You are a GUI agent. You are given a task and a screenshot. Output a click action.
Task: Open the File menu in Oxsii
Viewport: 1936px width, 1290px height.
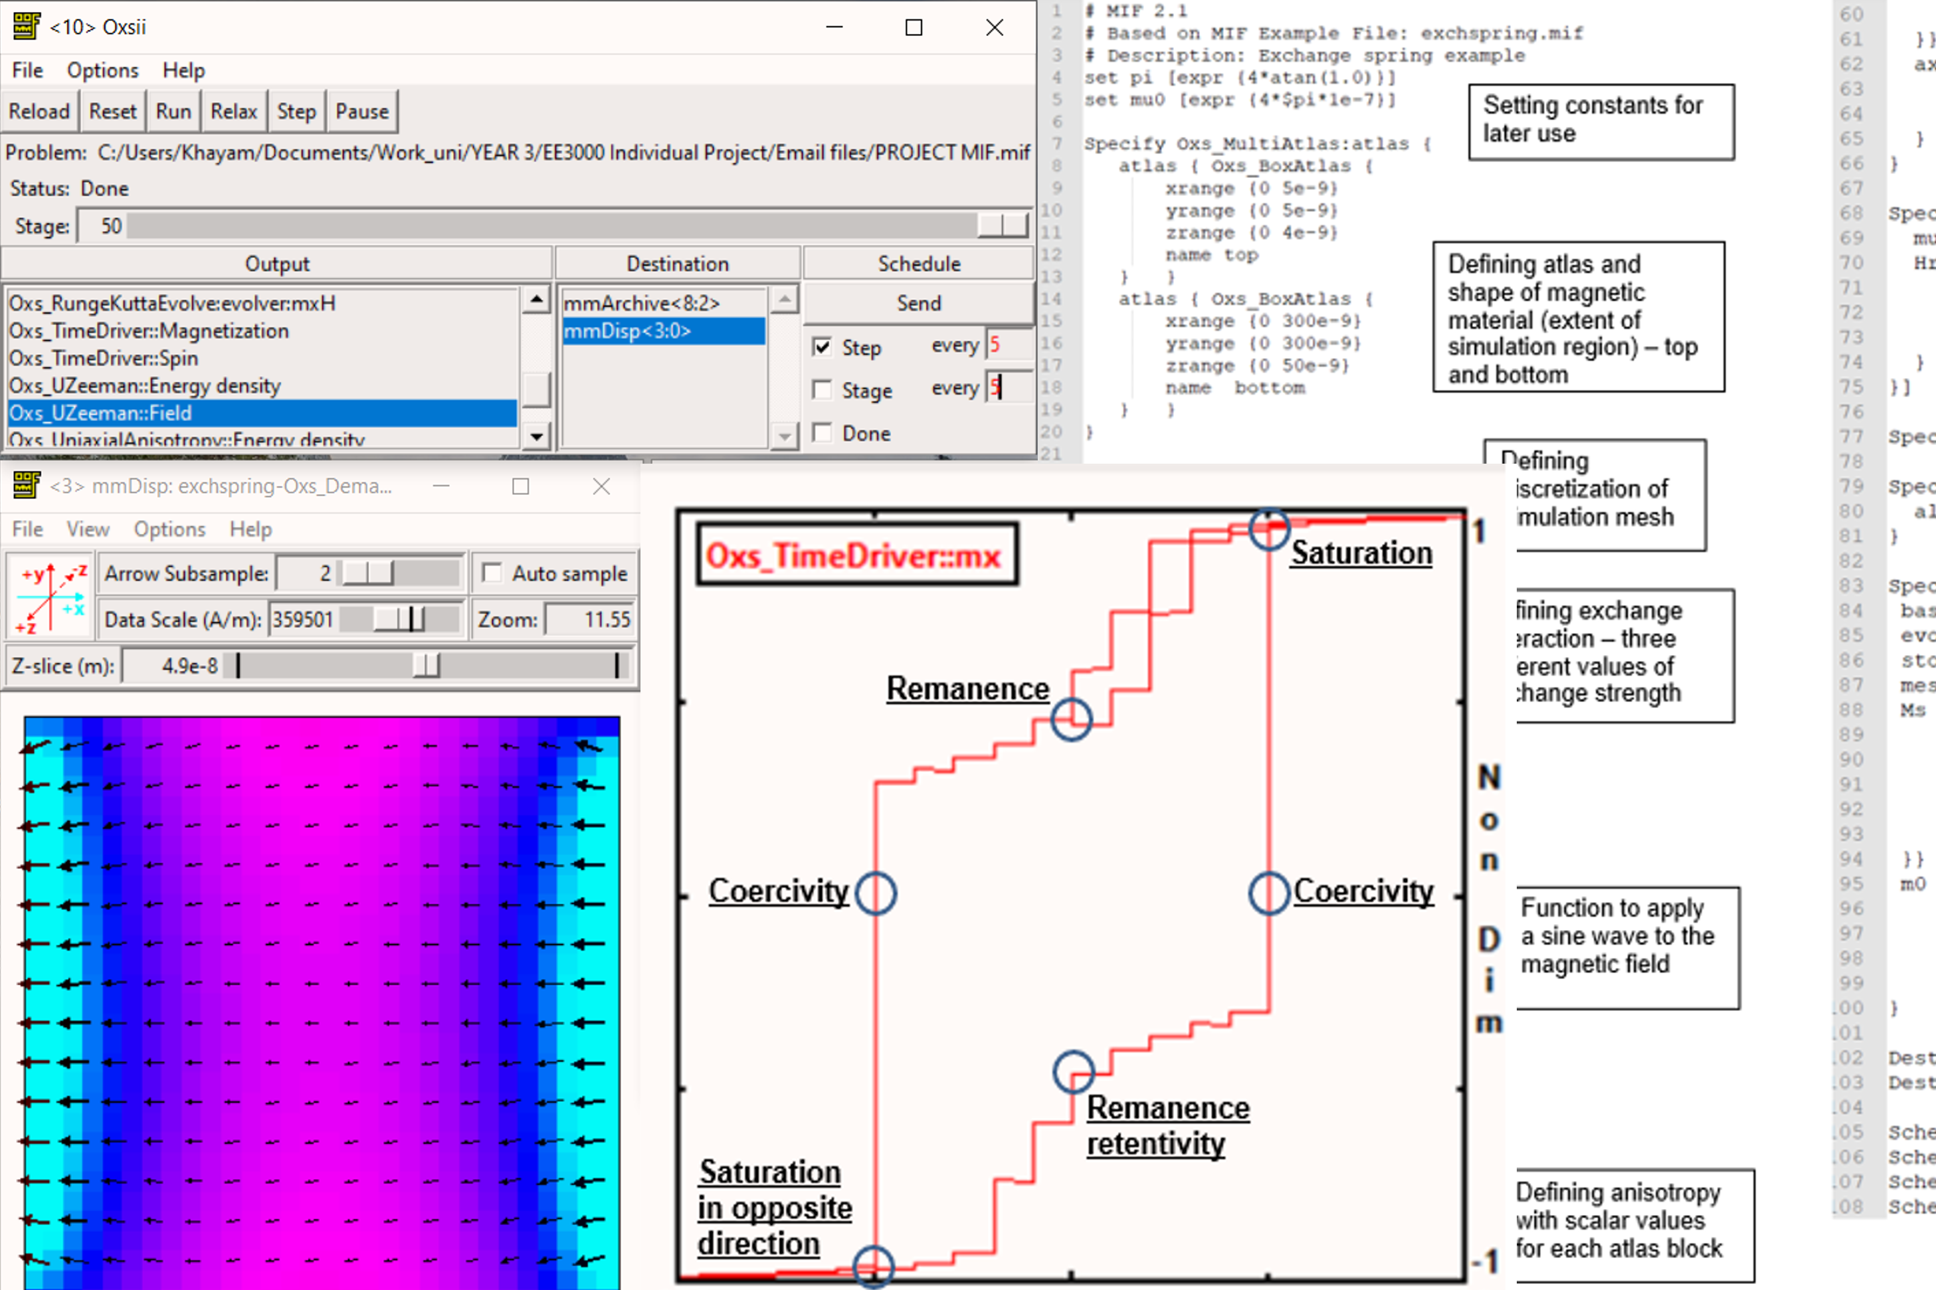[x=27, y=71]
